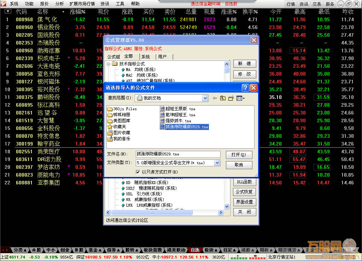Viewport: 362px width, 261px height.
Task: Select the 图片收藏 folder
Action: tap(119, 133)
